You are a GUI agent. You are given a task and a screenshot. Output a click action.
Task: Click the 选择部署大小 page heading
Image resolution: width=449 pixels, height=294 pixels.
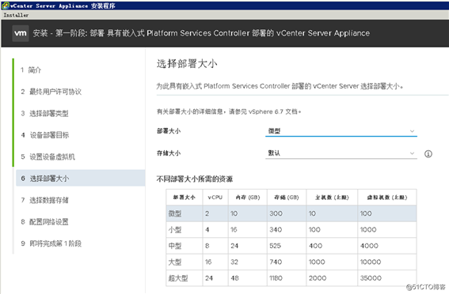pos(187,64)
